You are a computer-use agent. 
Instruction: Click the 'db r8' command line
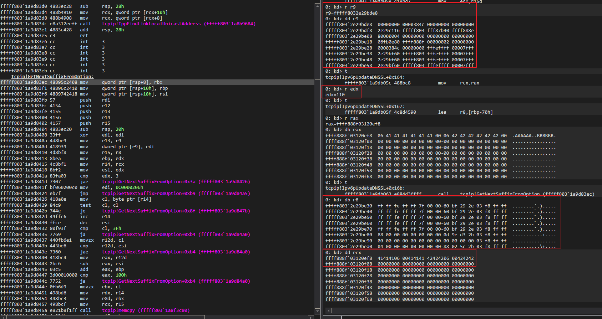[x=342, y=200]
